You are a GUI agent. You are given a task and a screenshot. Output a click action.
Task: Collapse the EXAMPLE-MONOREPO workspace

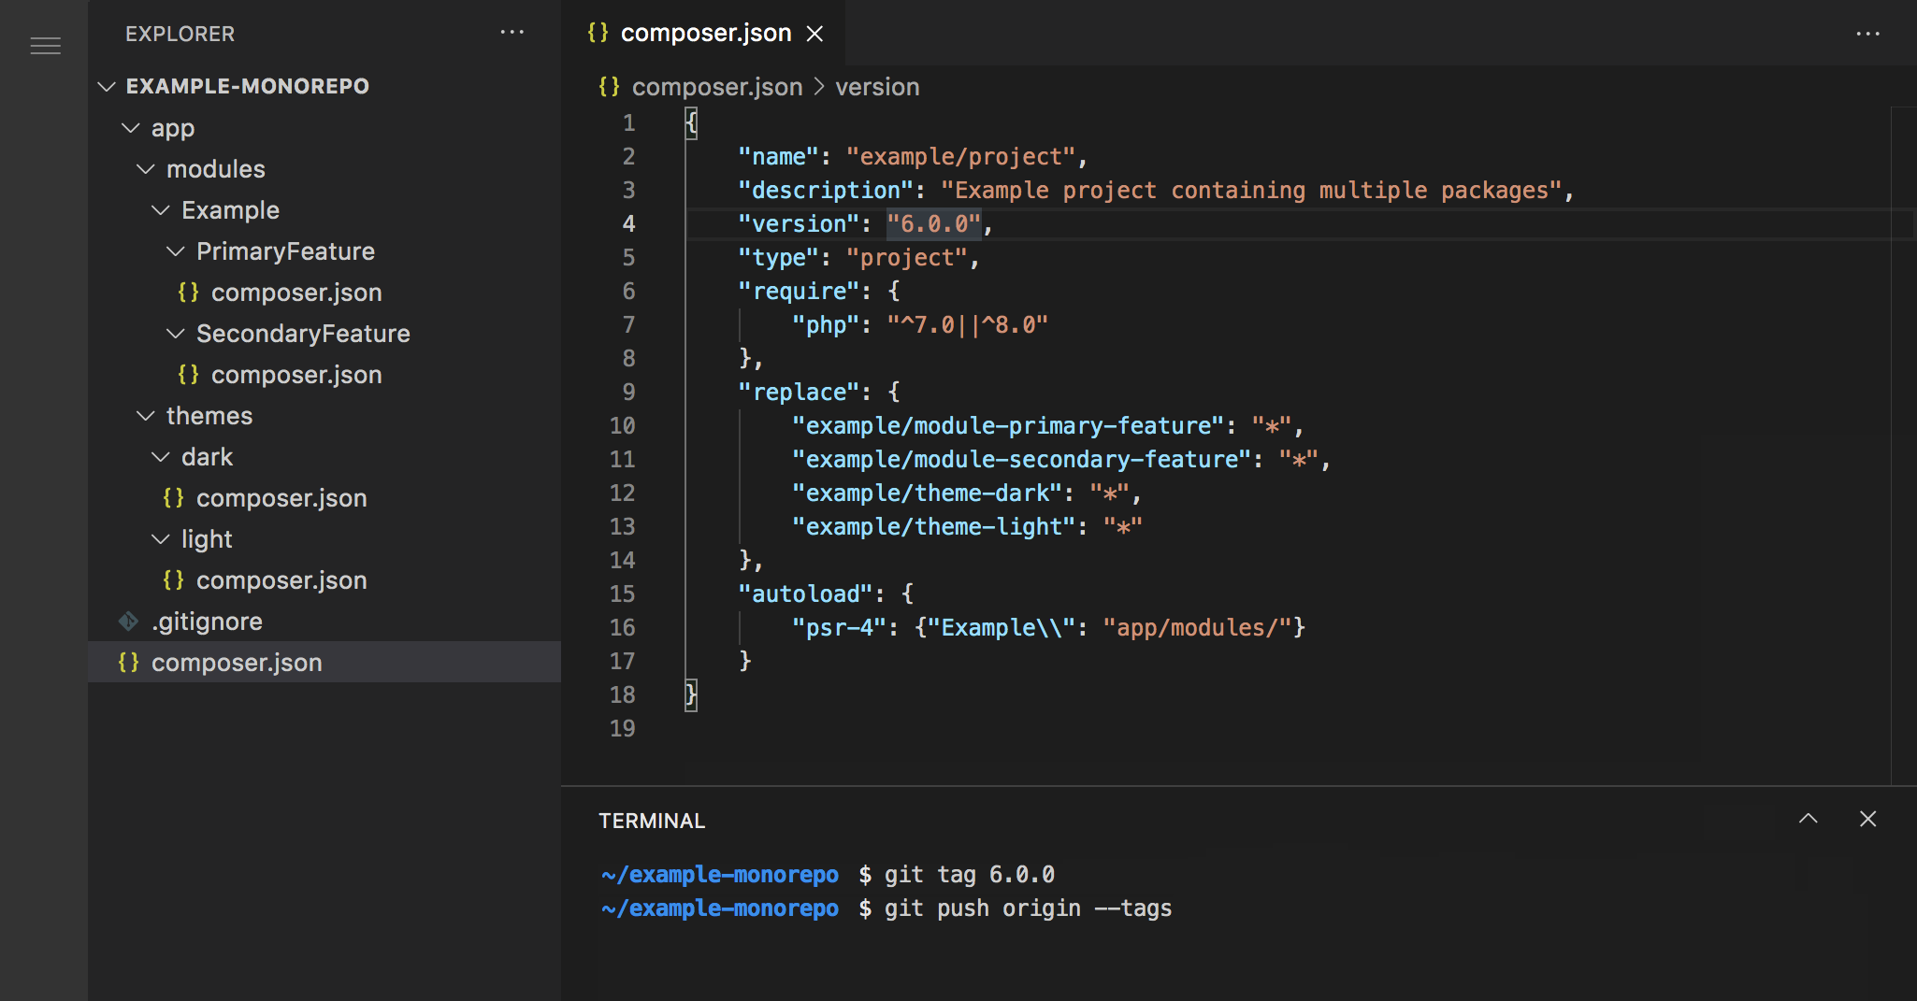[x=107, y=86]
